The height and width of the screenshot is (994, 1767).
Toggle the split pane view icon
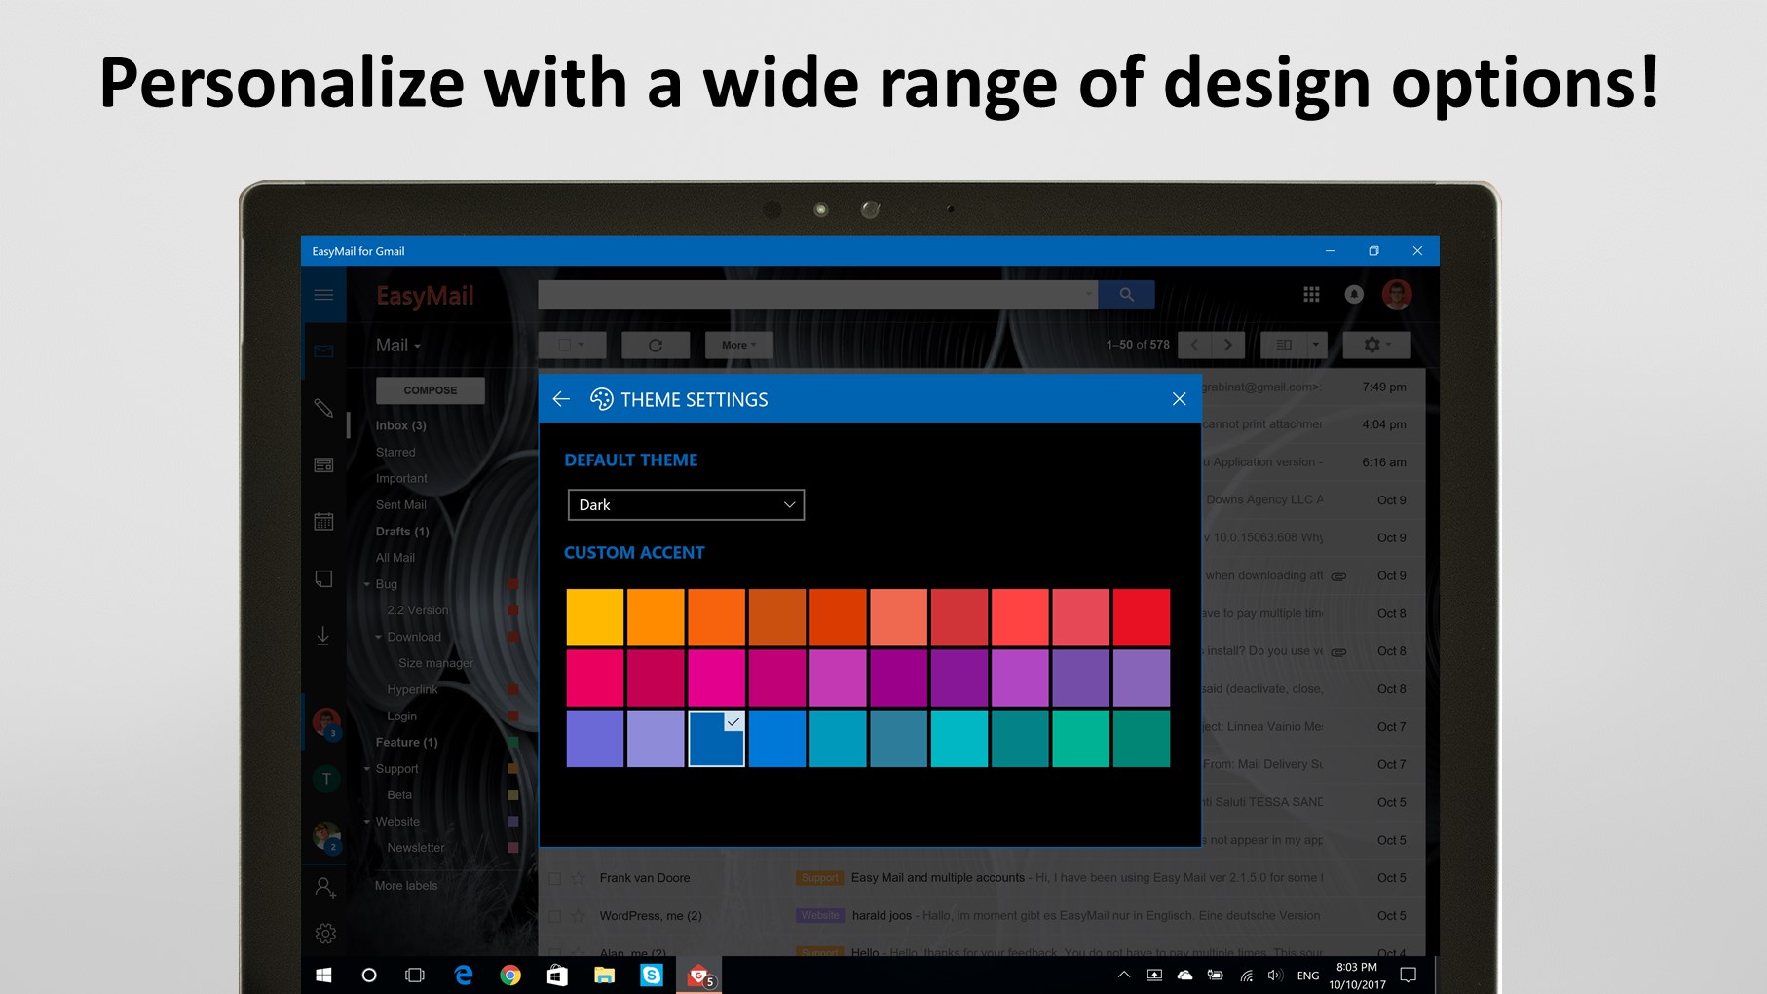(1284, 345)
